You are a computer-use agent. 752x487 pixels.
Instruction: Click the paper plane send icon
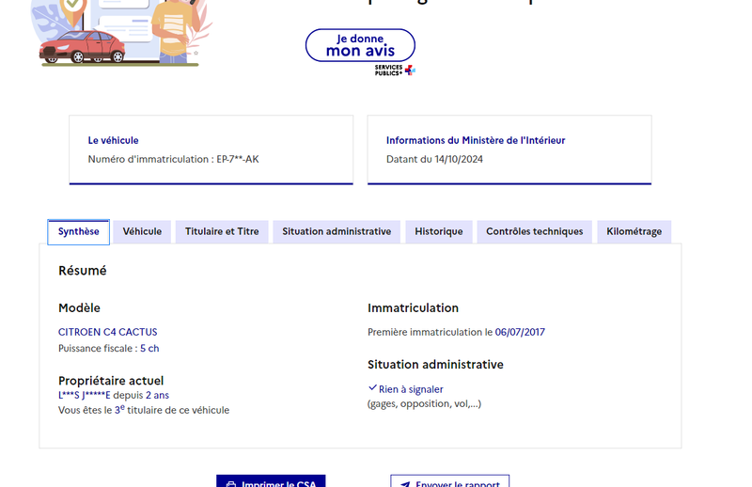pos(405,484)
